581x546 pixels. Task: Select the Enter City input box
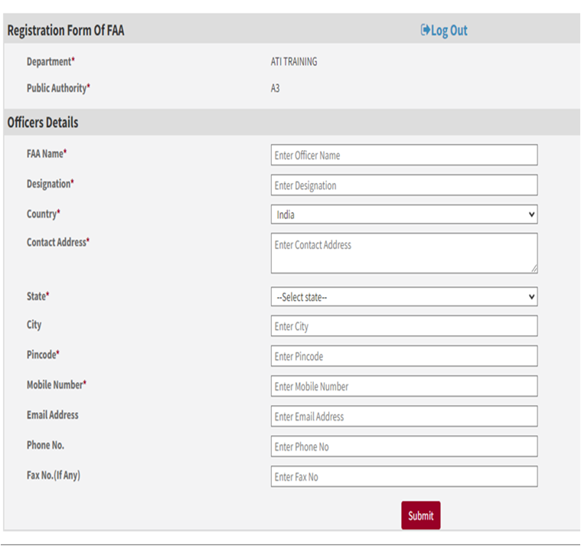click(404, 326)
